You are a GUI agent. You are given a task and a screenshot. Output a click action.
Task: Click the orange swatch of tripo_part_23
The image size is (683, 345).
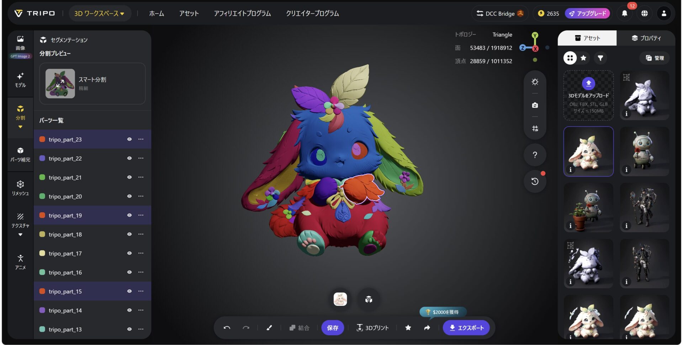click(42, 139)
